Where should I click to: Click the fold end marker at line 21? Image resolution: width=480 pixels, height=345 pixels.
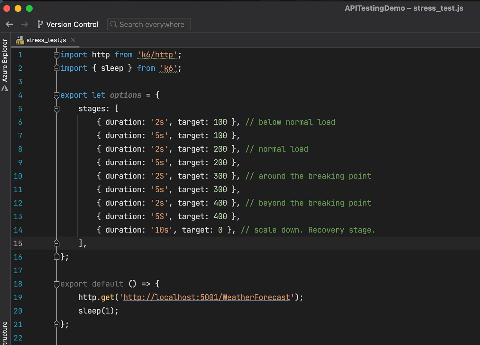coord(57,324)
